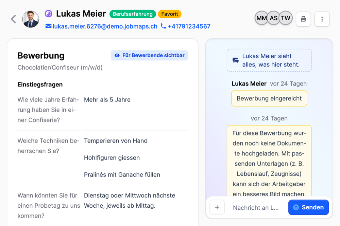The width and height of the screenshot is (340, 226).
Task: Click the Berufserfahrung green tag
Action: (x=133, y=14)
